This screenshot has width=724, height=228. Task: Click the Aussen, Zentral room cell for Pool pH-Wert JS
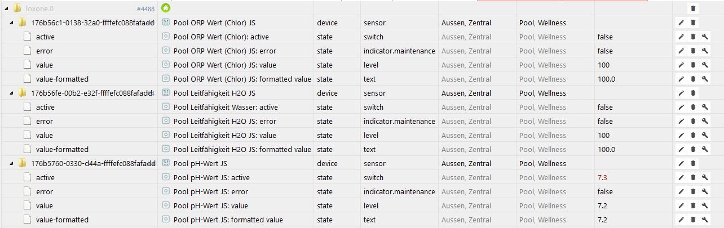click(466, 163)
